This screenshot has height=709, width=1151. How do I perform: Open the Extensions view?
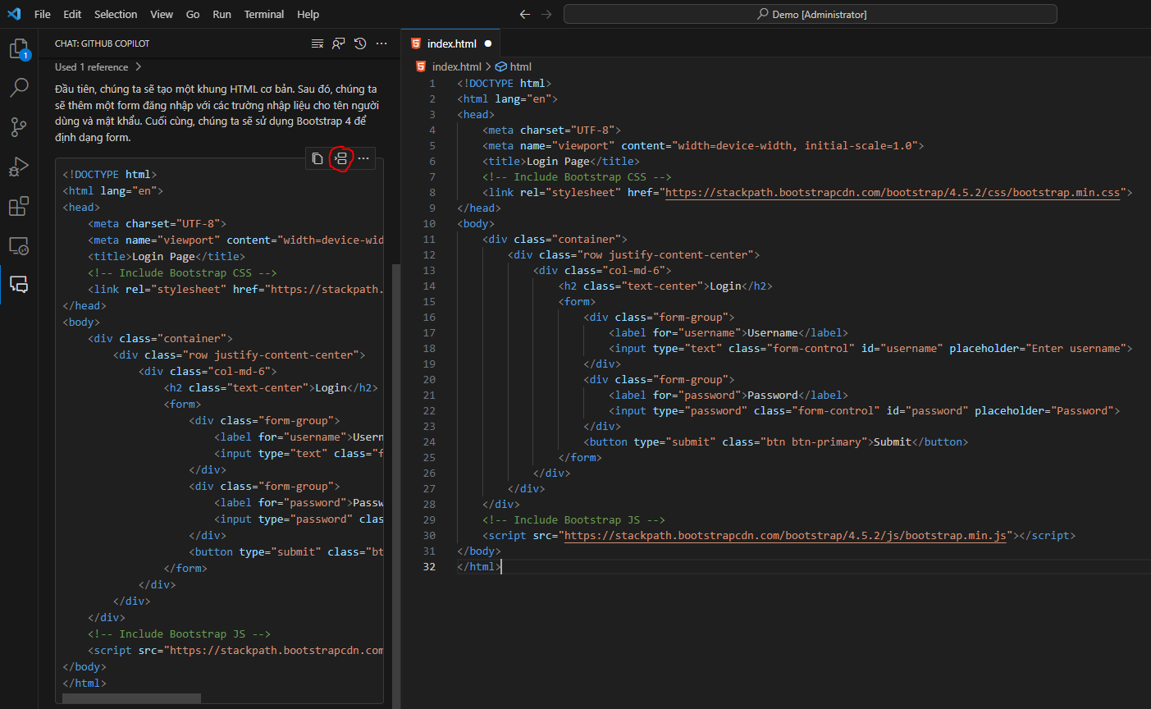(19, 206)
